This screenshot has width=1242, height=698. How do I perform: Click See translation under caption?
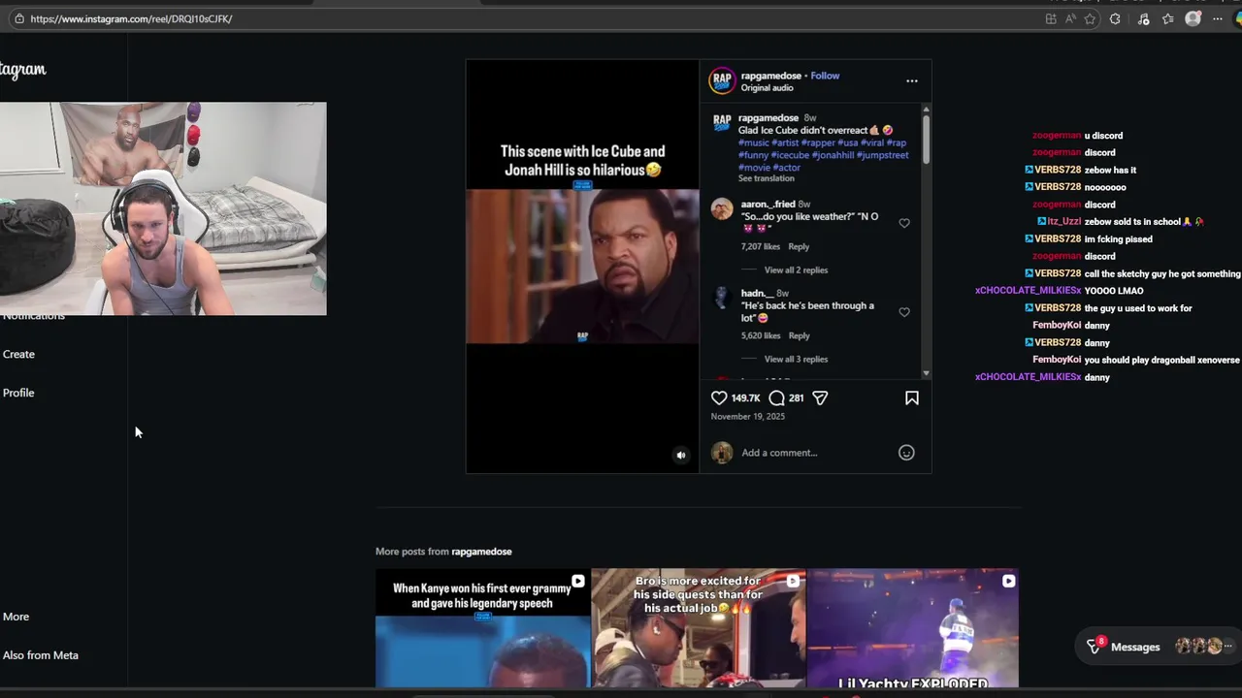[x=766, y=178]
